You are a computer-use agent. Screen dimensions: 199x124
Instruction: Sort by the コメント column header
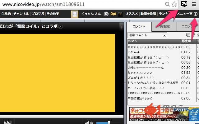pyautogui.click(x=154, y=41)
